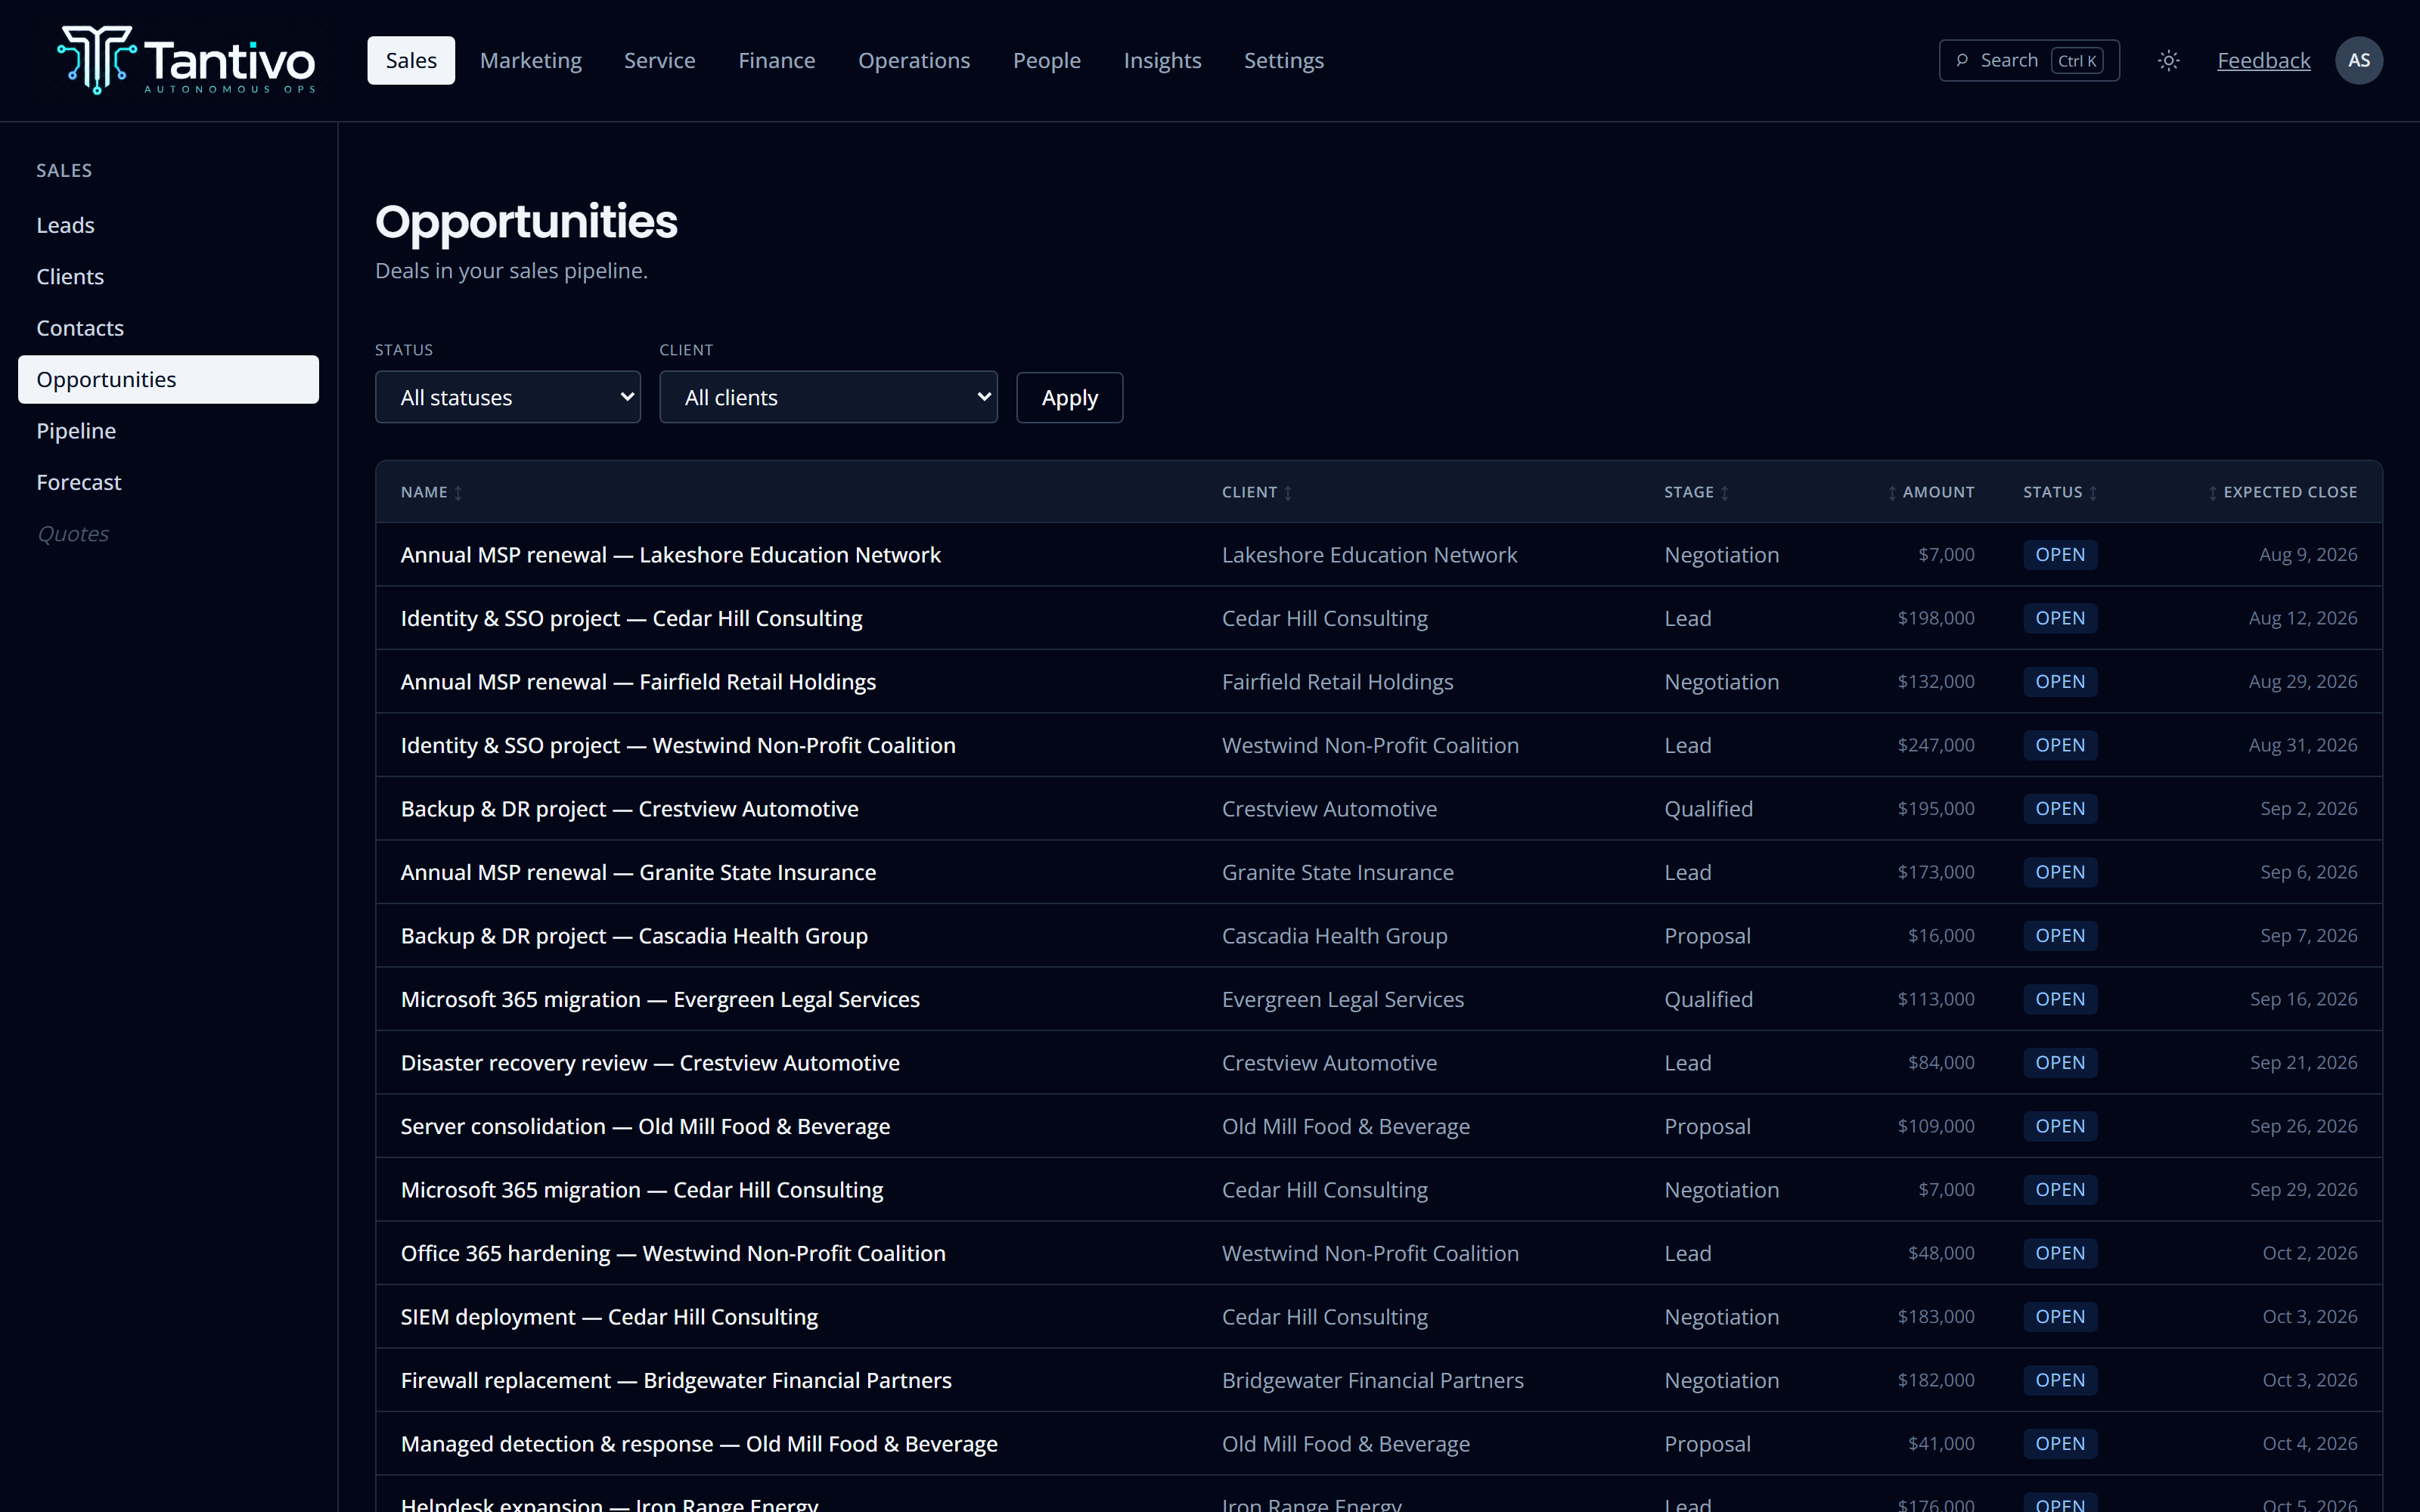
Task: Click the Proposal stage in the Cascadia row
Action: pyautogui.click(x=1707, y=936)
